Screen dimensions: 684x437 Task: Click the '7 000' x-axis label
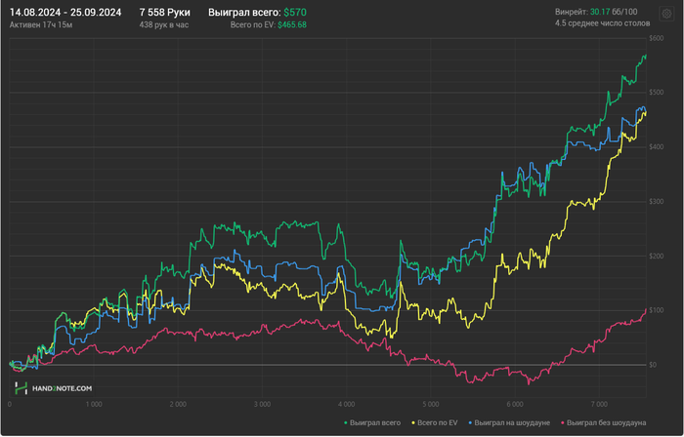click(599, 405)
